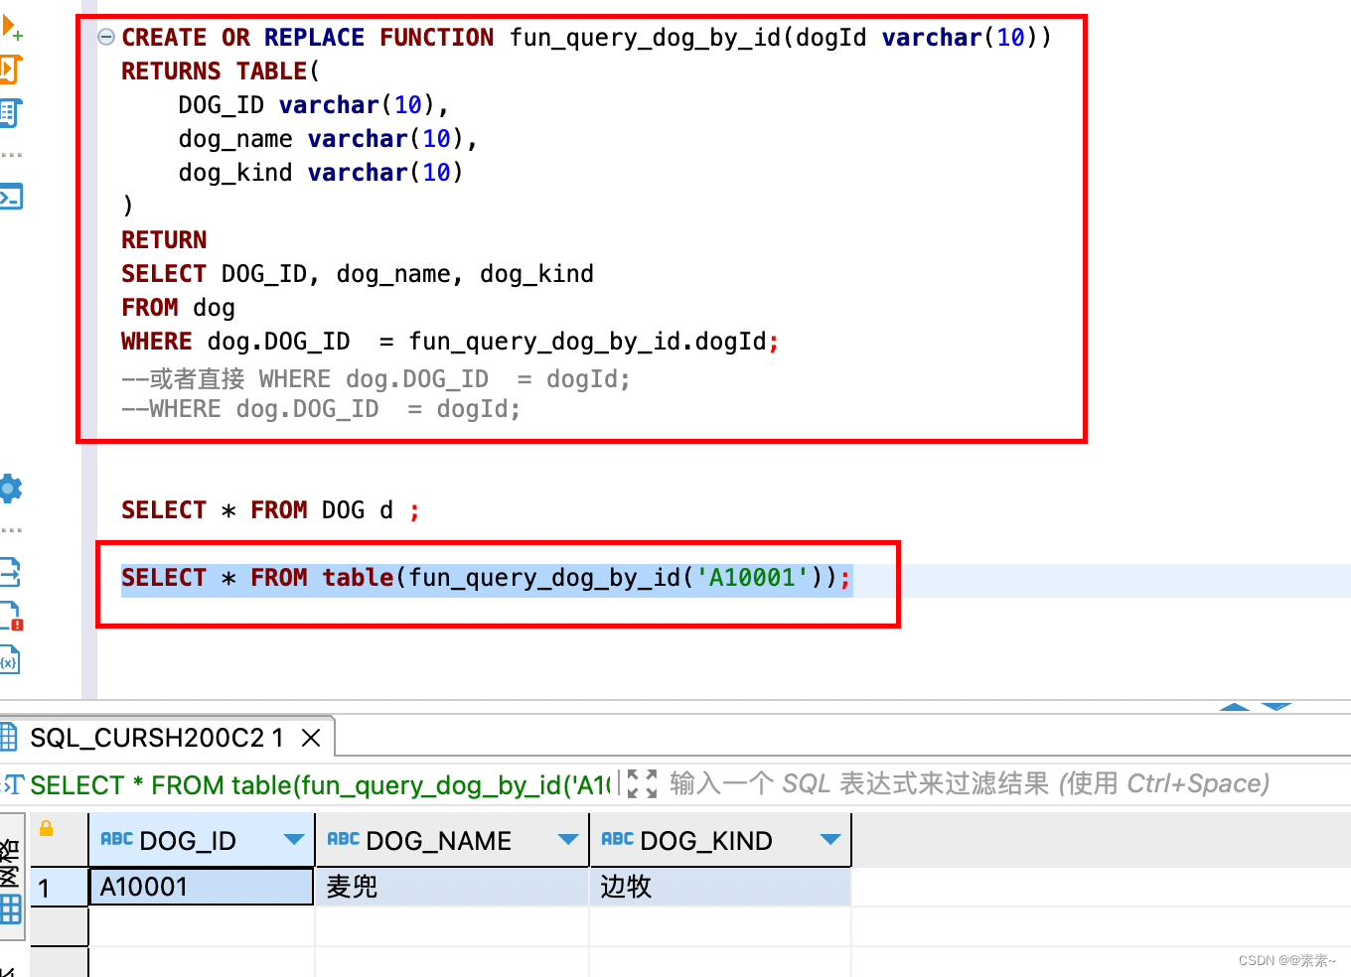Select the DOG_ID column header

202,840
